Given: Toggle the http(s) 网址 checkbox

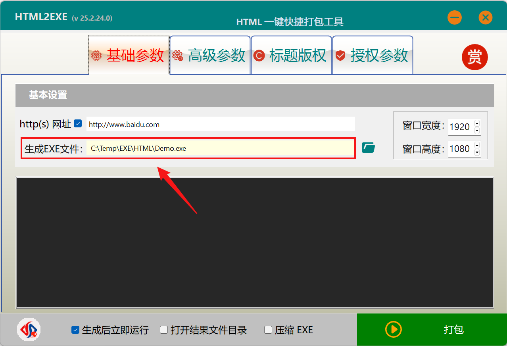Looking at the screenshot, I should 78,124.
